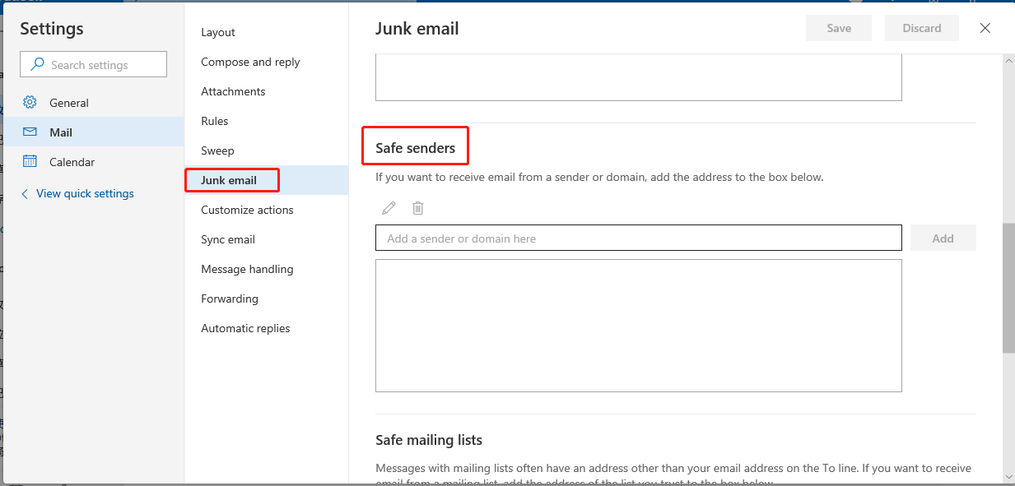Click the General gear icon
Image resolution: width=1015 pixels, height=486 pixels.
(30, 103)
